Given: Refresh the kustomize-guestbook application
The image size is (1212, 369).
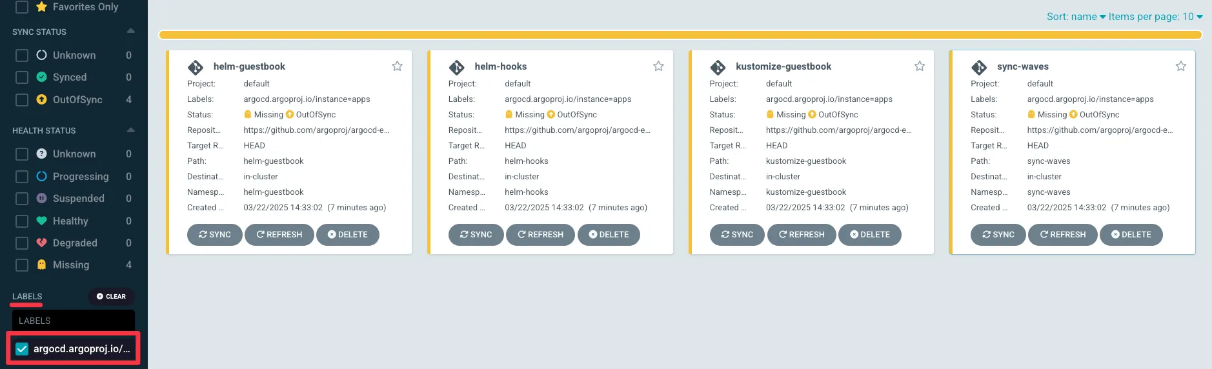Looking at the screenshot, I should [x=802, y=235].
